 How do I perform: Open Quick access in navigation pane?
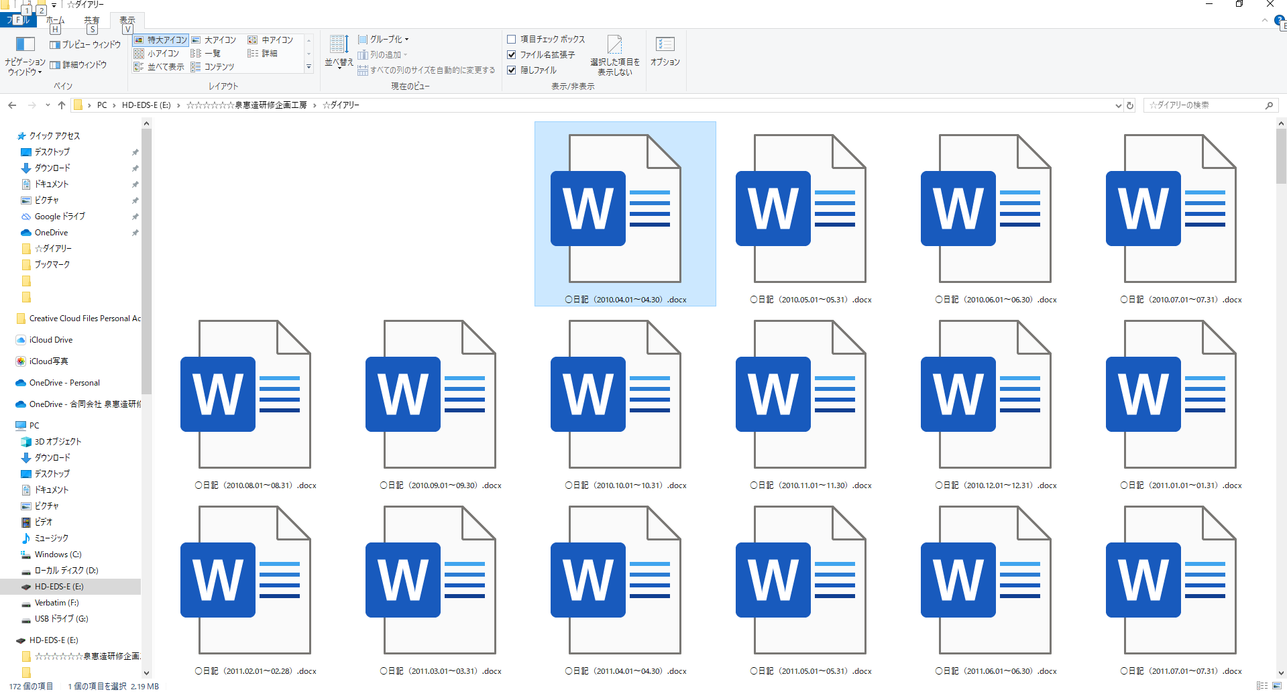[x=54, y=136]
